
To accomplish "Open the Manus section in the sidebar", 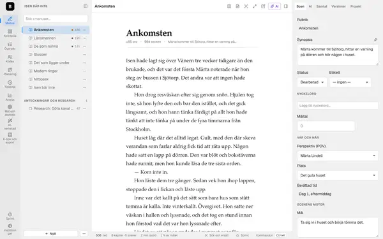I will (x=10, y=20).
